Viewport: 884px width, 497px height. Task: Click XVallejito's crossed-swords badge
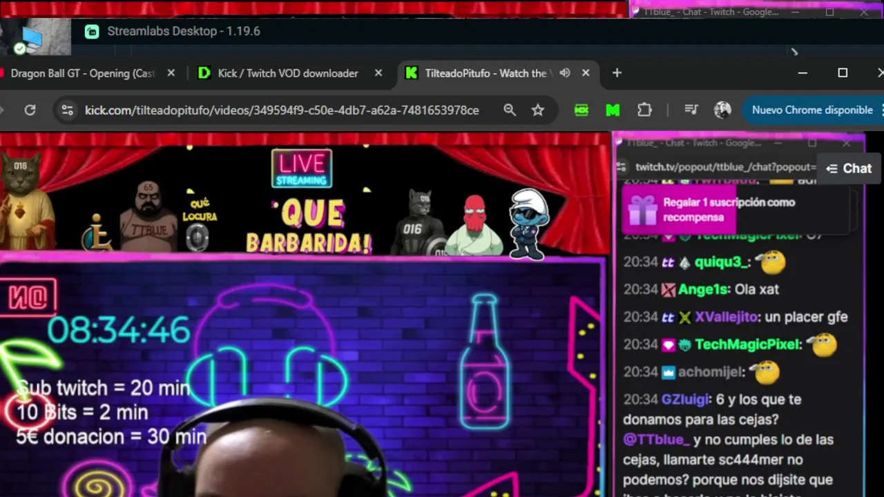[684, 318]
